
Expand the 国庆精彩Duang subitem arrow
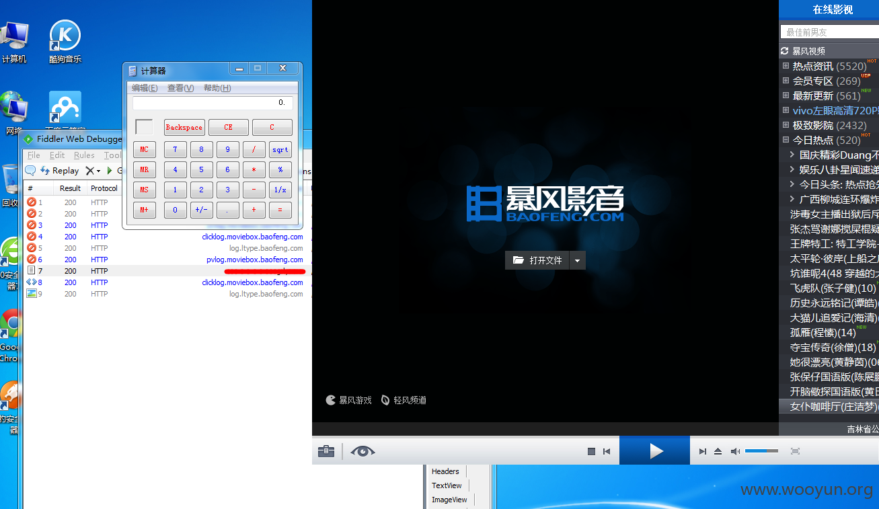point(792,155)
